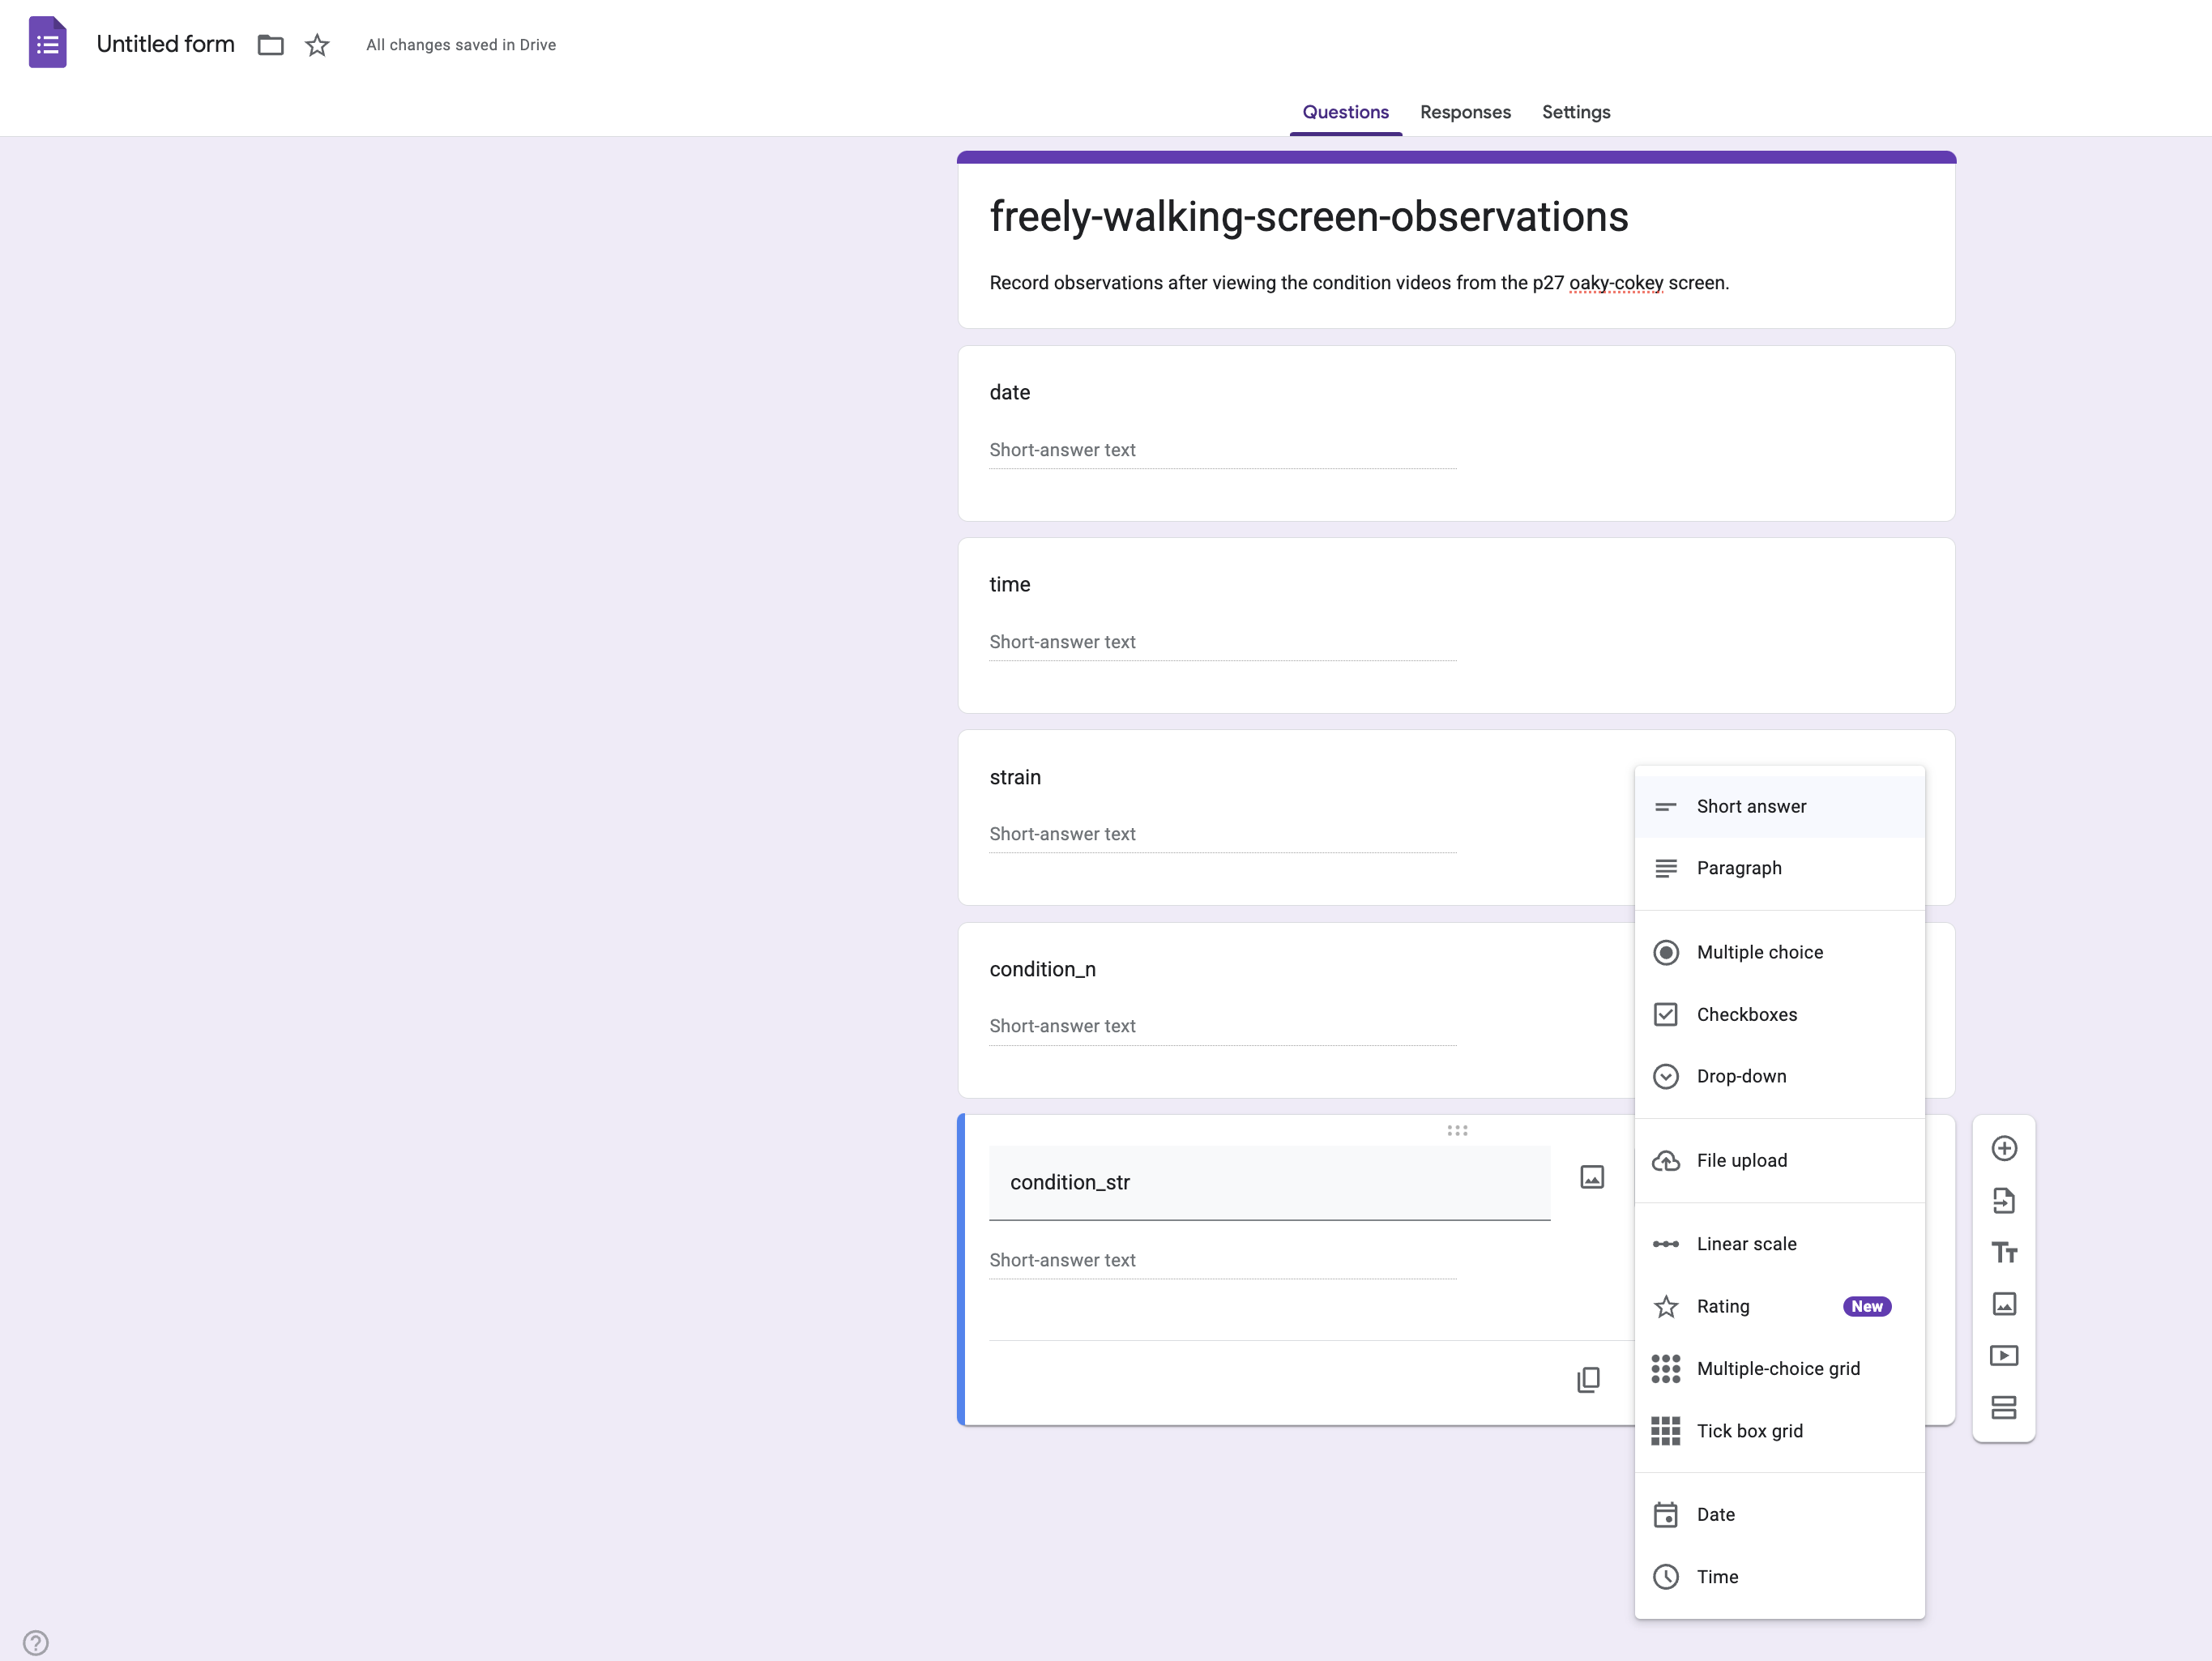Choose Date question type

point(1779,1514)
